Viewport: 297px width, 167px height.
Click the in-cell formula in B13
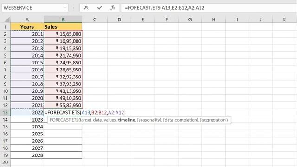tap(84, 112)
